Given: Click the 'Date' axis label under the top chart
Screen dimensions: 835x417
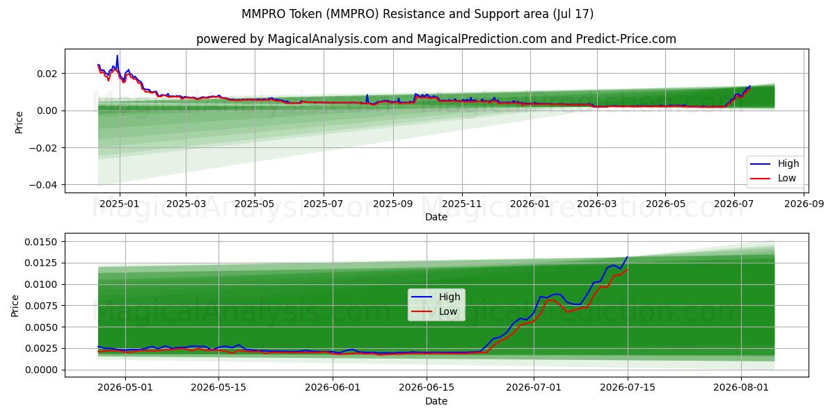Looking at the screenshot, I should click(x=436, y=218).
